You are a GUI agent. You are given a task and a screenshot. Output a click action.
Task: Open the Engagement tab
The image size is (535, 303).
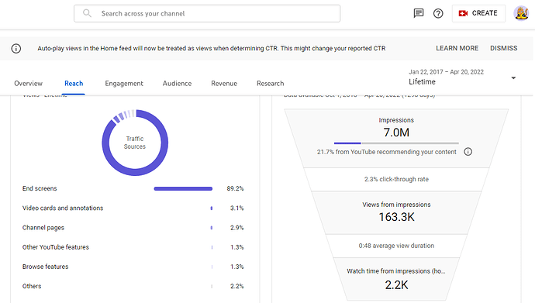[124, 84]
